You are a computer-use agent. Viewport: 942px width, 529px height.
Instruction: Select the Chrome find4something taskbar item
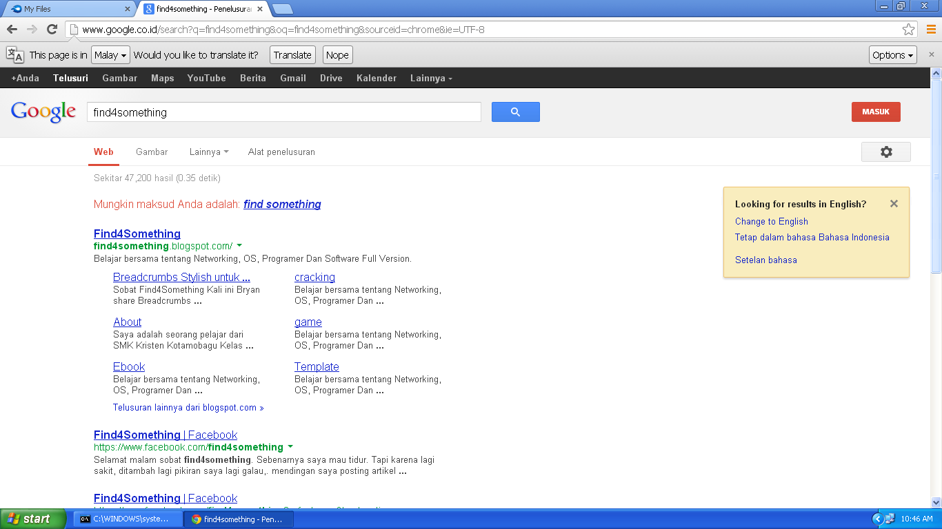pos(239,519)
